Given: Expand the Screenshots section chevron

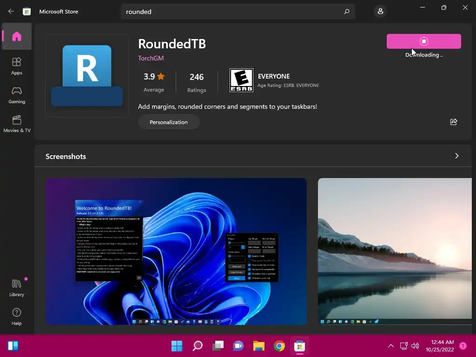Looking at the screenshot, I should click(456, 156).
